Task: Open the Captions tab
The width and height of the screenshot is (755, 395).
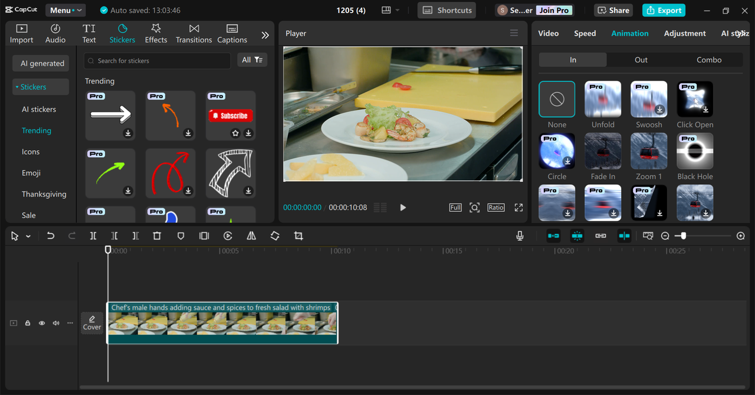Action: (232, 34)
